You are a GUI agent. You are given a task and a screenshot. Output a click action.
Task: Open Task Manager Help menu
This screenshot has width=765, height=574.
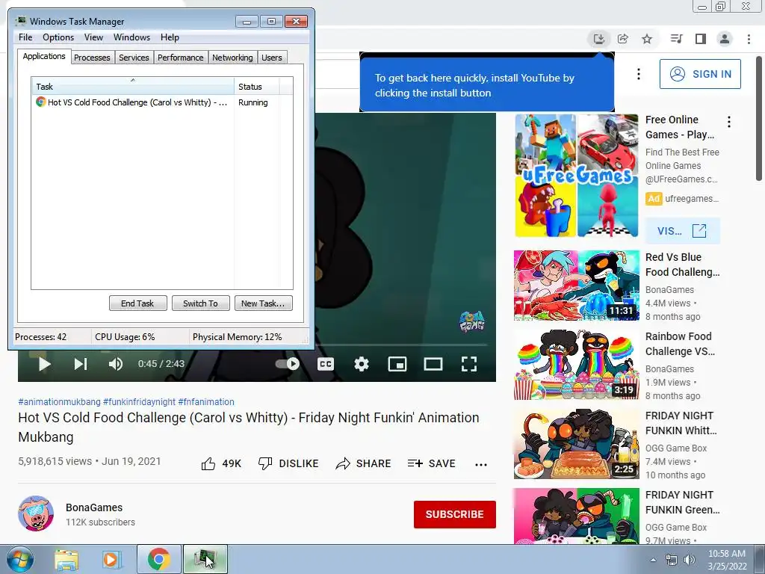[170, 37]
